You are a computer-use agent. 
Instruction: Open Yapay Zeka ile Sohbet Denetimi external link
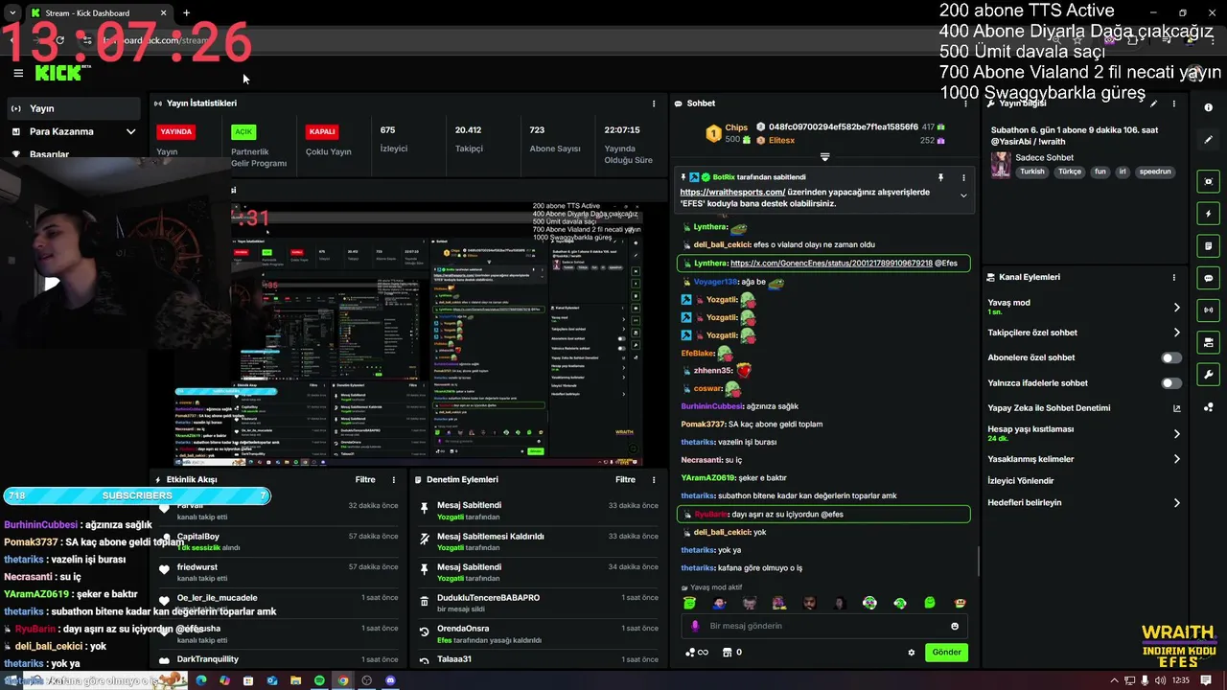[x=1177, y=408]
